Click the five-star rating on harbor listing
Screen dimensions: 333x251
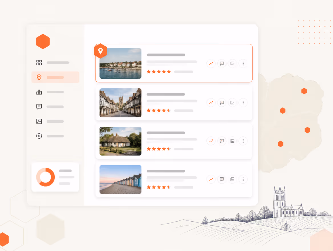[x=159, y=72]
